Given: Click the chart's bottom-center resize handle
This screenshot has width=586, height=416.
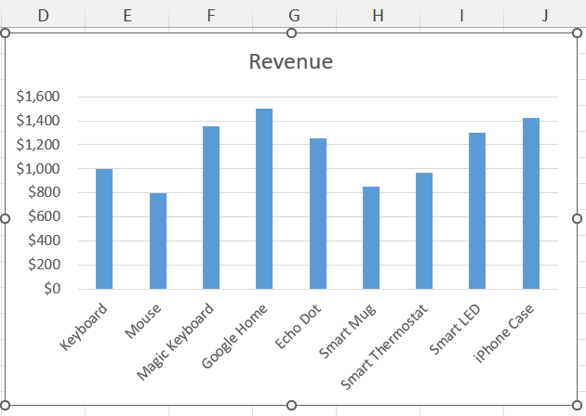Looking at the screenshot, I should 291,405.
